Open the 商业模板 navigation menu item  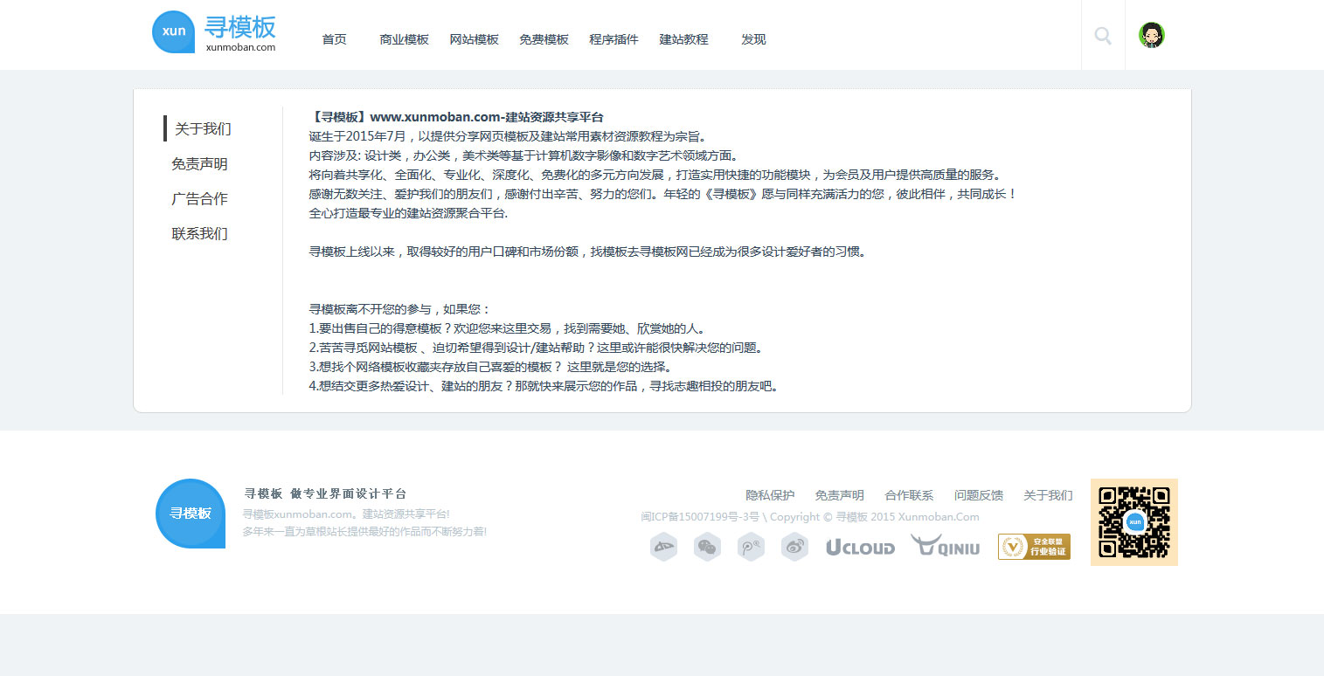pos(404,39)
